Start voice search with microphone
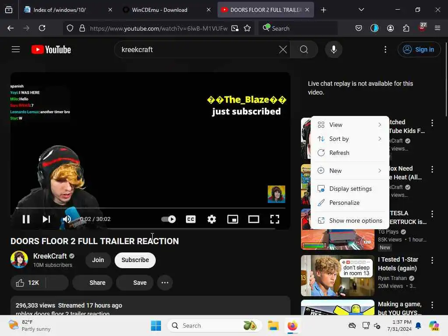This screenshot has height=336, width=448. tap(333, 49)
